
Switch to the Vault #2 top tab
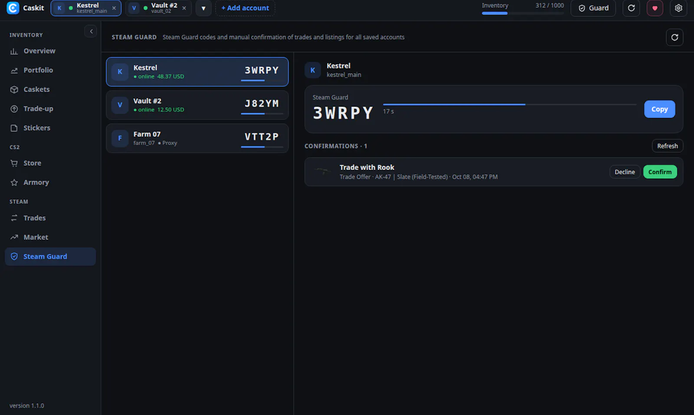tap(158, 8)
